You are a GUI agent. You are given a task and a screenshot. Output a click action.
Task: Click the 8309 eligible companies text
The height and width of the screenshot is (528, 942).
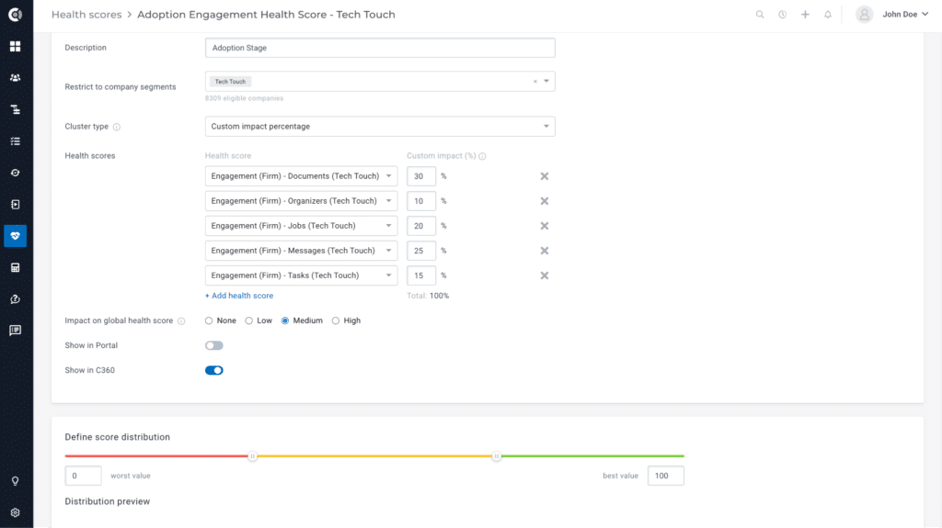244,98
